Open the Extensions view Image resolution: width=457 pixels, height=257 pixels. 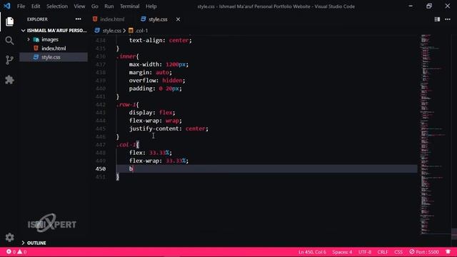9,80
